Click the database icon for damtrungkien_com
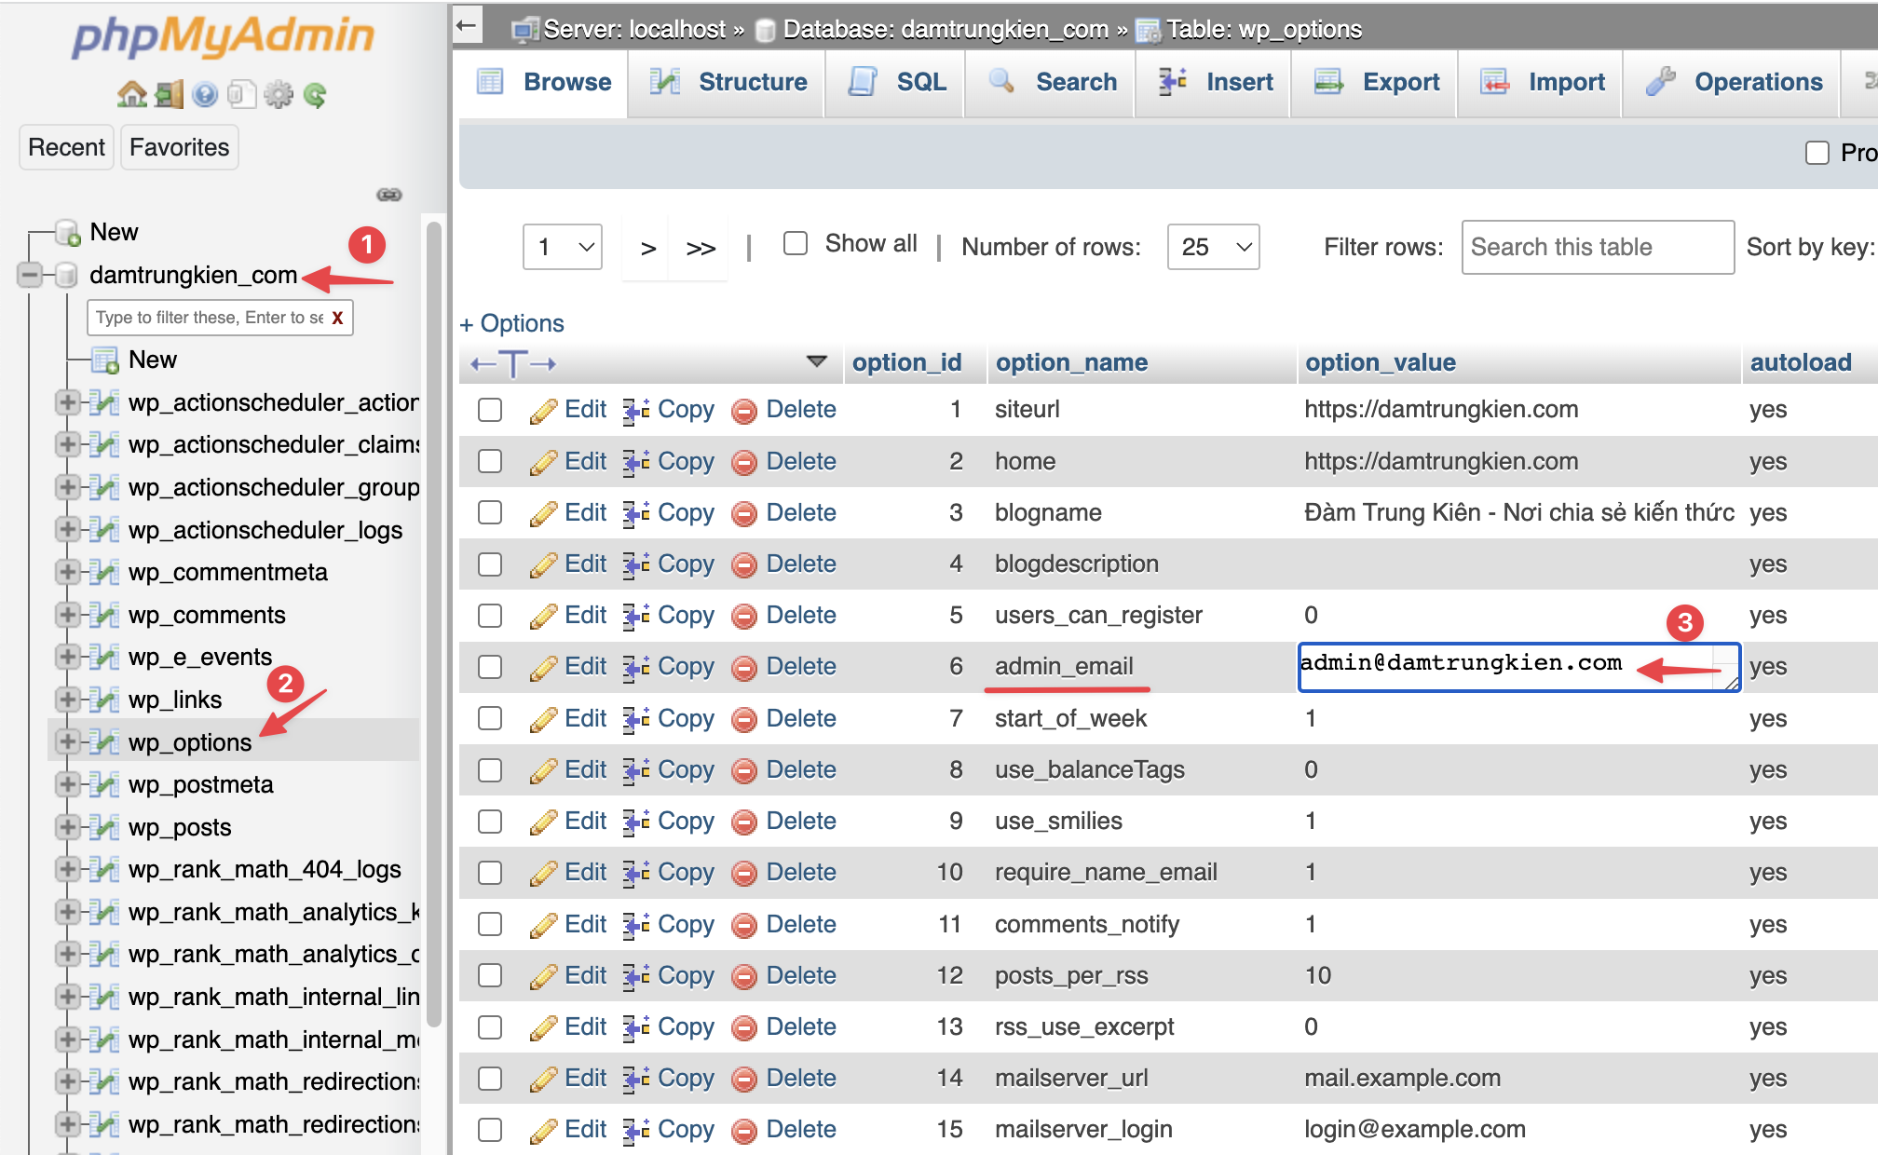Image resolution: width=1878 pixels, height=1155 pixels. point(65,275)
